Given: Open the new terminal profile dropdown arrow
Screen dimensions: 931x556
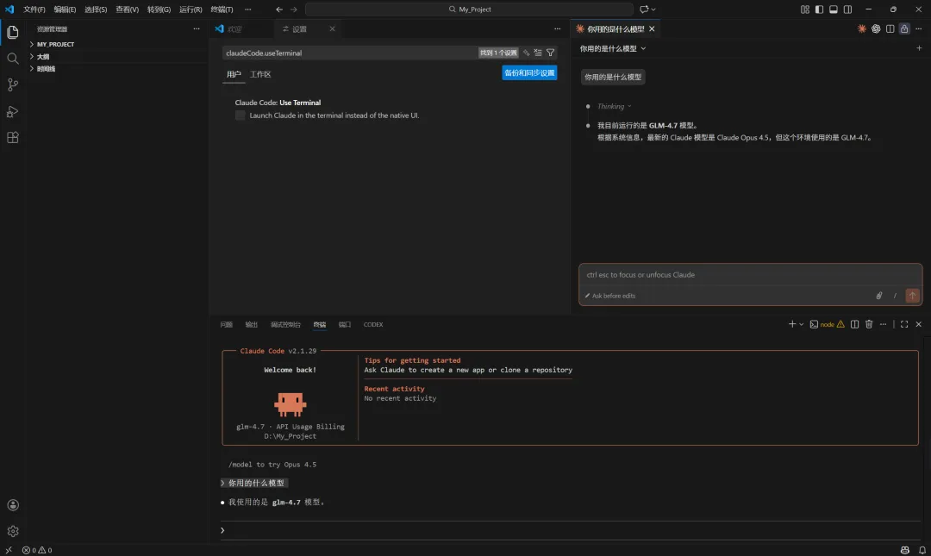Looking at the screenshot, I should tap(802, 324).
